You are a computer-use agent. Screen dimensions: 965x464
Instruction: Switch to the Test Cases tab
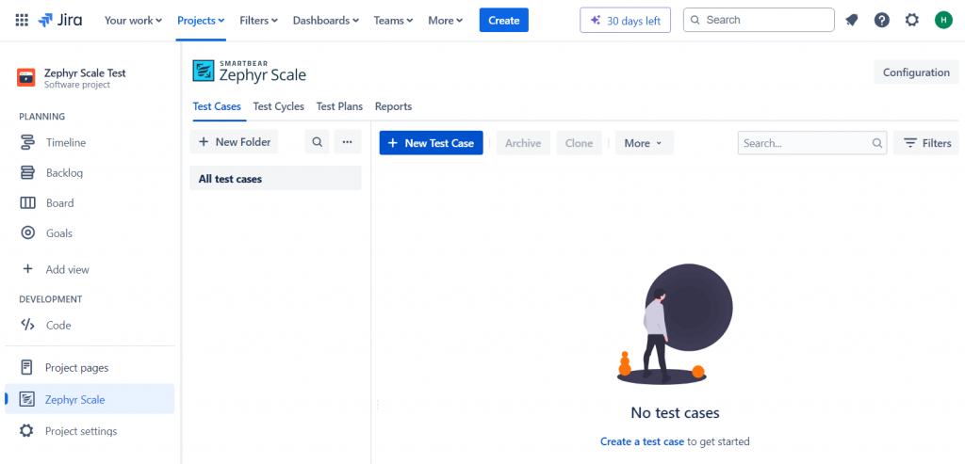pyautogui.click(x=217, y=106)
